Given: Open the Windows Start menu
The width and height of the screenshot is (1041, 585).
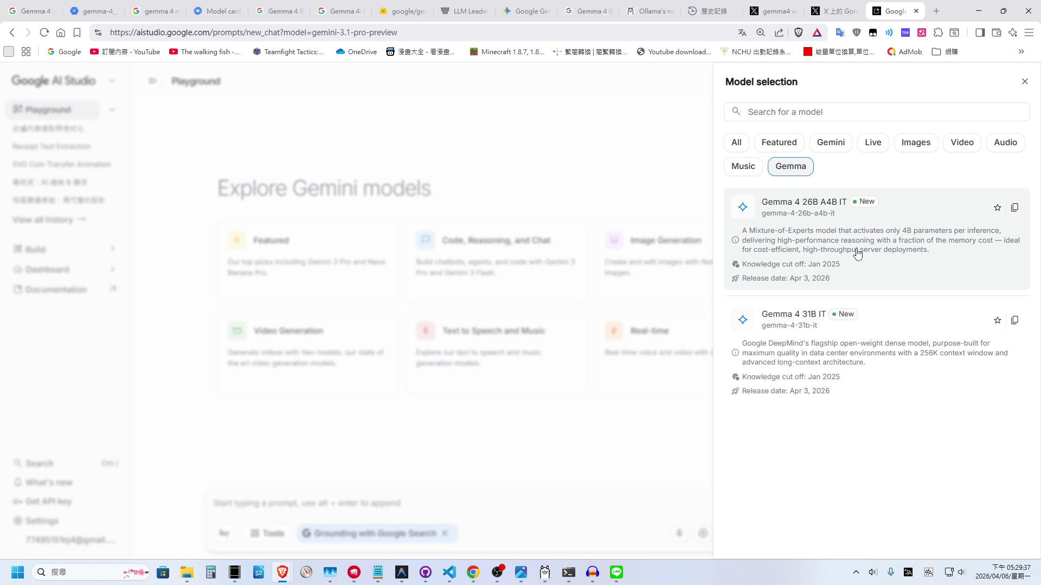Looking at the screenshot, I should click(17, 572).
